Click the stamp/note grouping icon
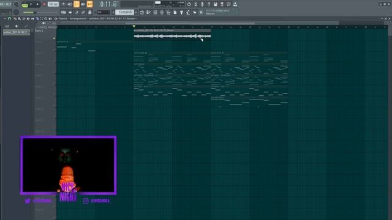Viewport: 392px width, 220px height. [89, 12]
